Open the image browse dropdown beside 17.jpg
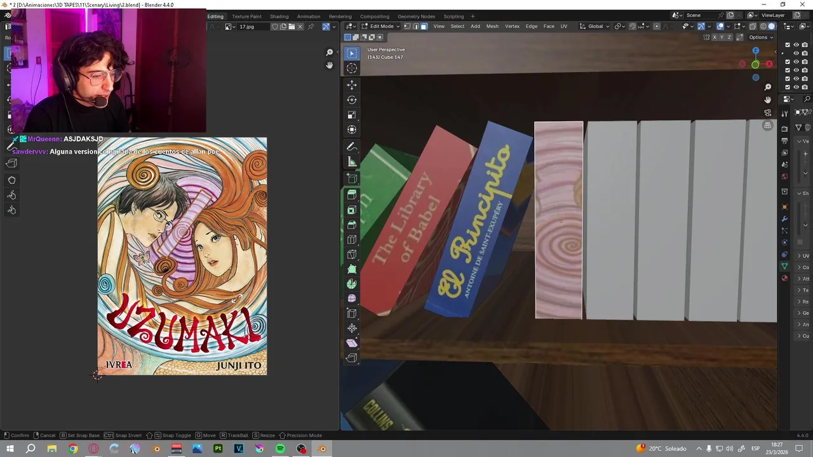 click(x=230, y=27)
